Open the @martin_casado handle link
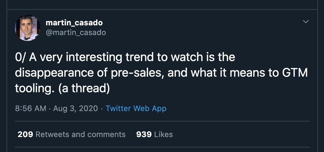The height and width of the screenshot is (152, 324). pos(76,32)
